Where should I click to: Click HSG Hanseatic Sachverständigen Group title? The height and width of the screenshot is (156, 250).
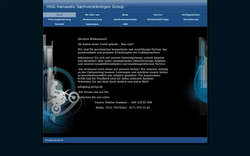tap(85, 7)
